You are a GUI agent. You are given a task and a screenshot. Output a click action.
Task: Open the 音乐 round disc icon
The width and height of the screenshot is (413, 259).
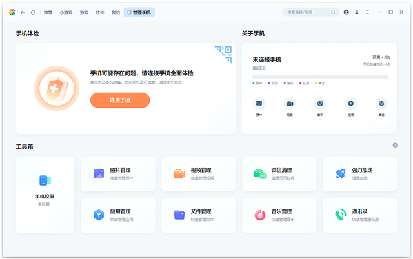pyautogui.click(x=320, y=103)
